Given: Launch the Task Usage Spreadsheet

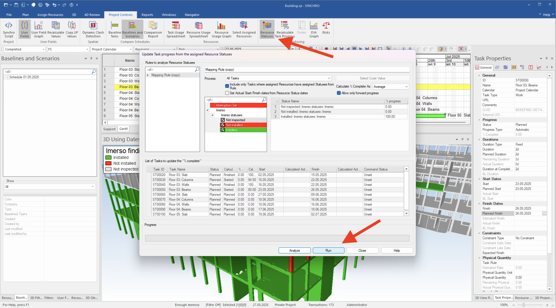Looking at the screenshot, I should [x=175, y=29].
